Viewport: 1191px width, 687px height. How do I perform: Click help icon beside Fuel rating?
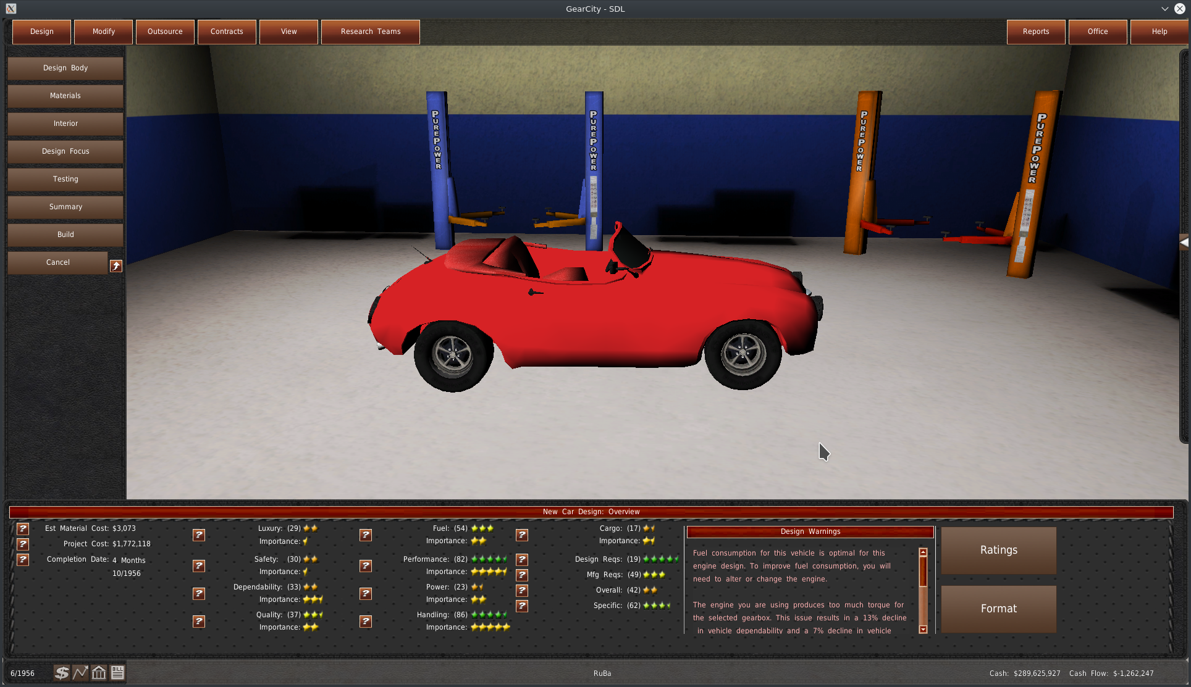366,535
